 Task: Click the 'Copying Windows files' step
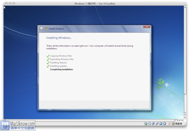pyautogui.click(x=61, y=56)
